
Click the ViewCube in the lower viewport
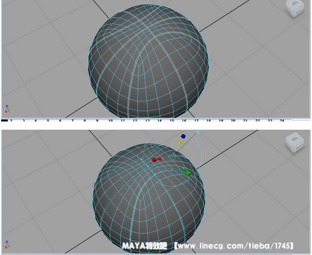coord(295,142)
